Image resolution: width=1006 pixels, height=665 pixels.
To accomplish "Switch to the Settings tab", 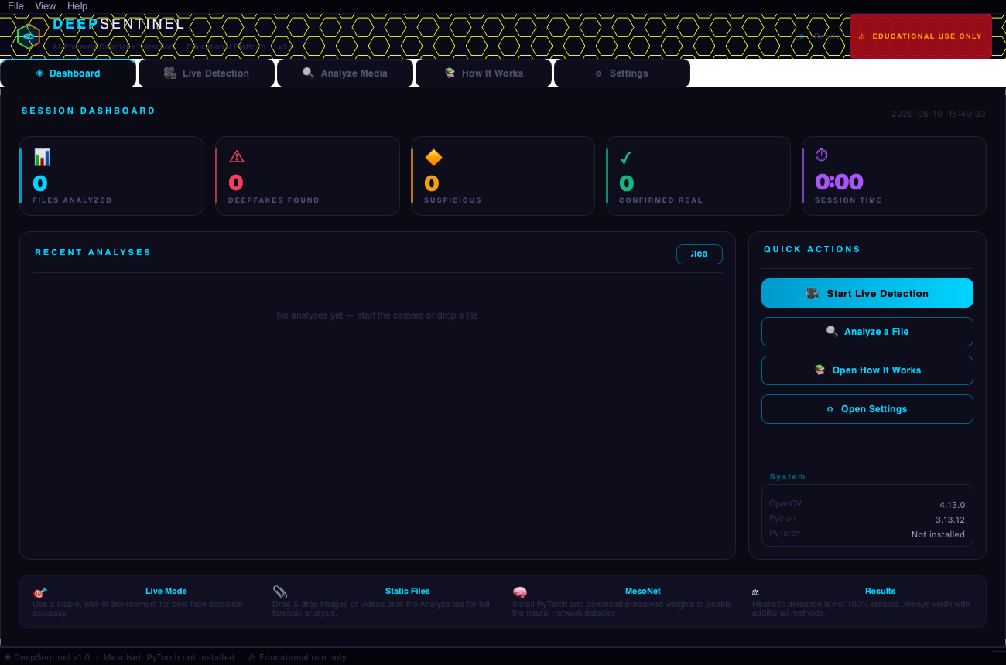I will tap(622, 73).
